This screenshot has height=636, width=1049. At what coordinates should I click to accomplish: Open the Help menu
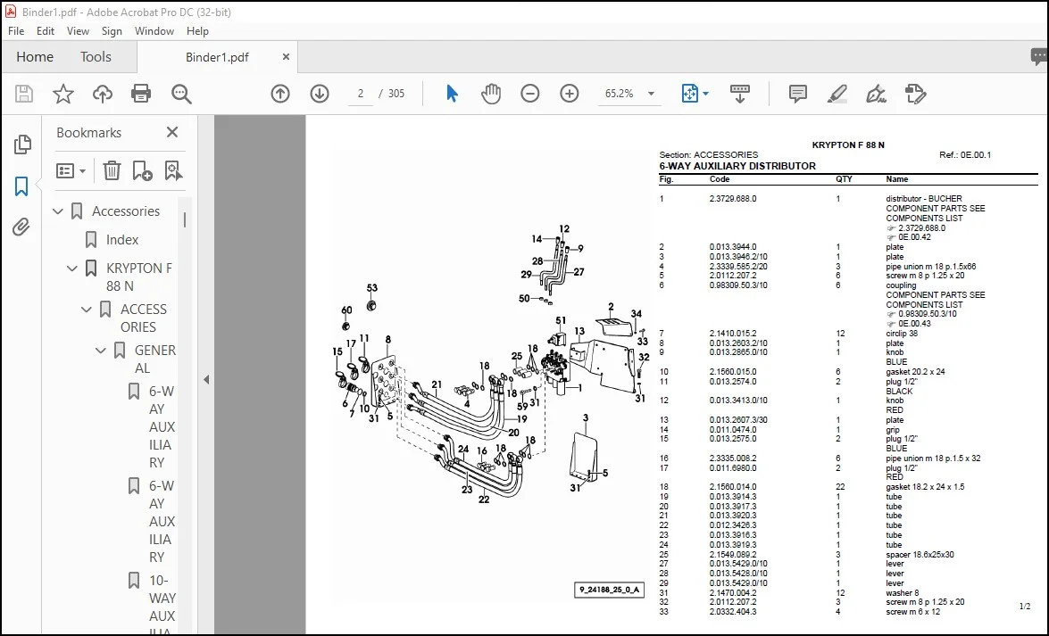197,30
